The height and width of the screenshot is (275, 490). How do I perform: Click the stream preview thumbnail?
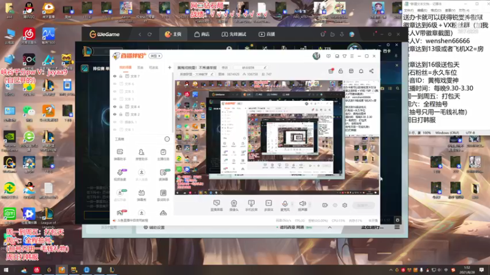277,137
